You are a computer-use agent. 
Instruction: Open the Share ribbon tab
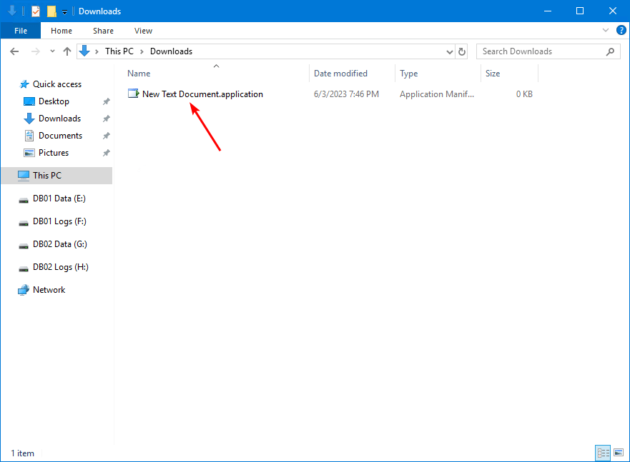[103, 31]
